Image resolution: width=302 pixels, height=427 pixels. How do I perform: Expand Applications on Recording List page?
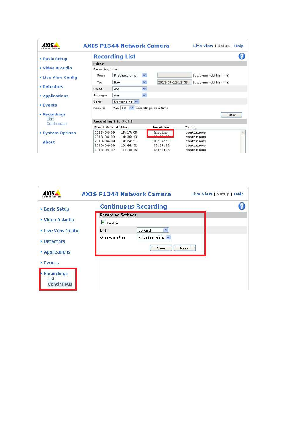coord(55,96)
